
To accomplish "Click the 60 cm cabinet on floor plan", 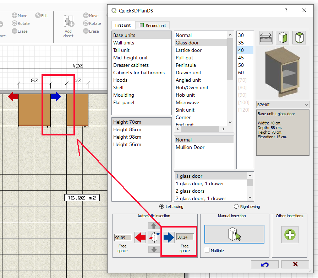I will 34,110.
